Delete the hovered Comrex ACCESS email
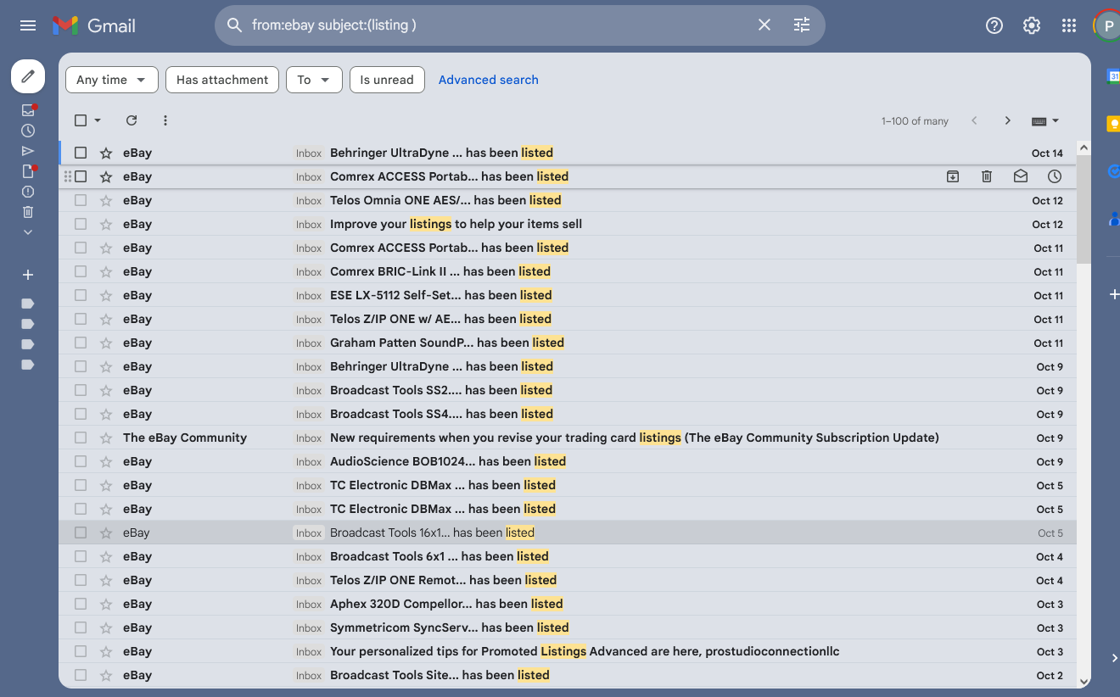The width and height of the screenshot is (1120, 697). [x=987, y=176]
